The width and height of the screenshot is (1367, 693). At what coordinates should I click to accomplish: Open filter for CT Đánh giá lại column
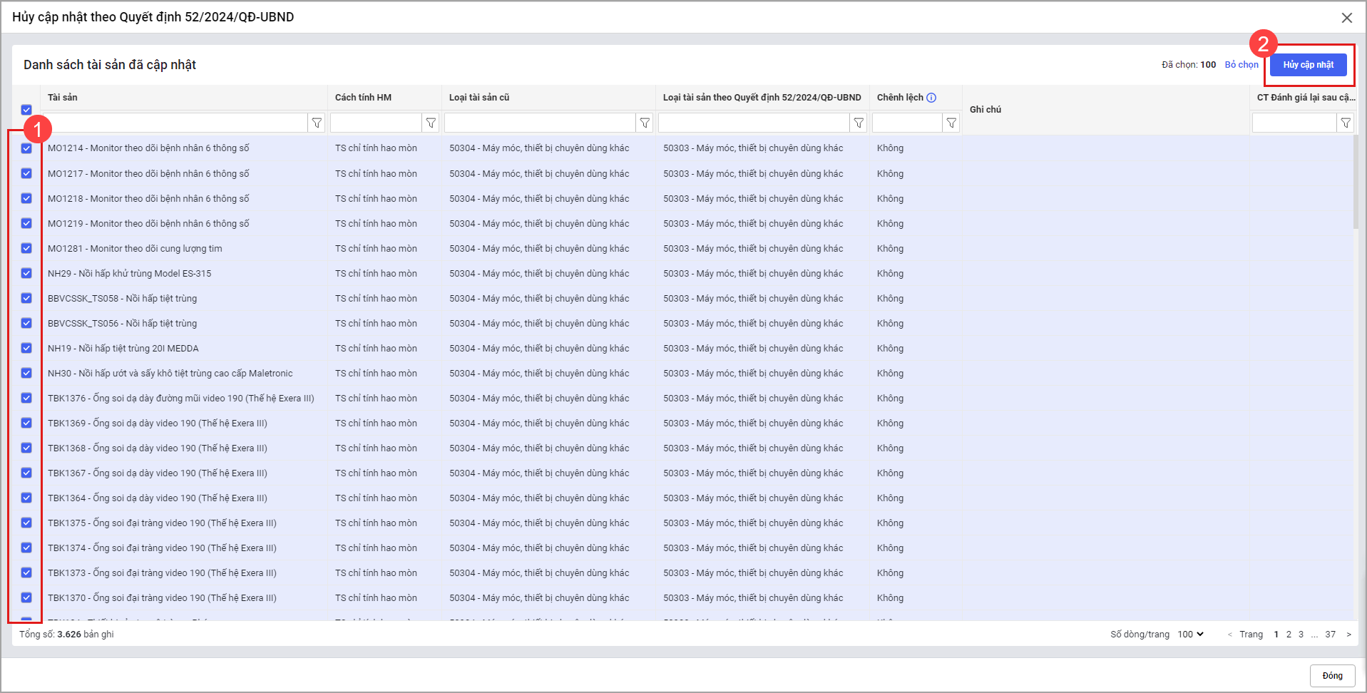coord(1345,123)
